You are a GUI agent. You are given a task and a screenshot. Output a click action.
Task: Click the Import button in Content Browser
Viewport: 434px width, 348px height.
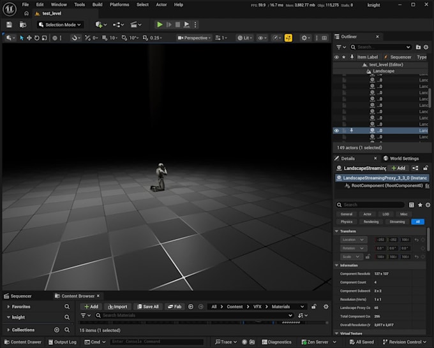tap(117, 307)
